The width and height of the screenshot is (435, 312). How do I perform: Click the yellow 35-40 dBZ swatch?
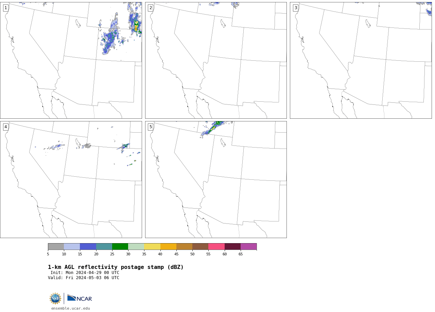[152, 247]
